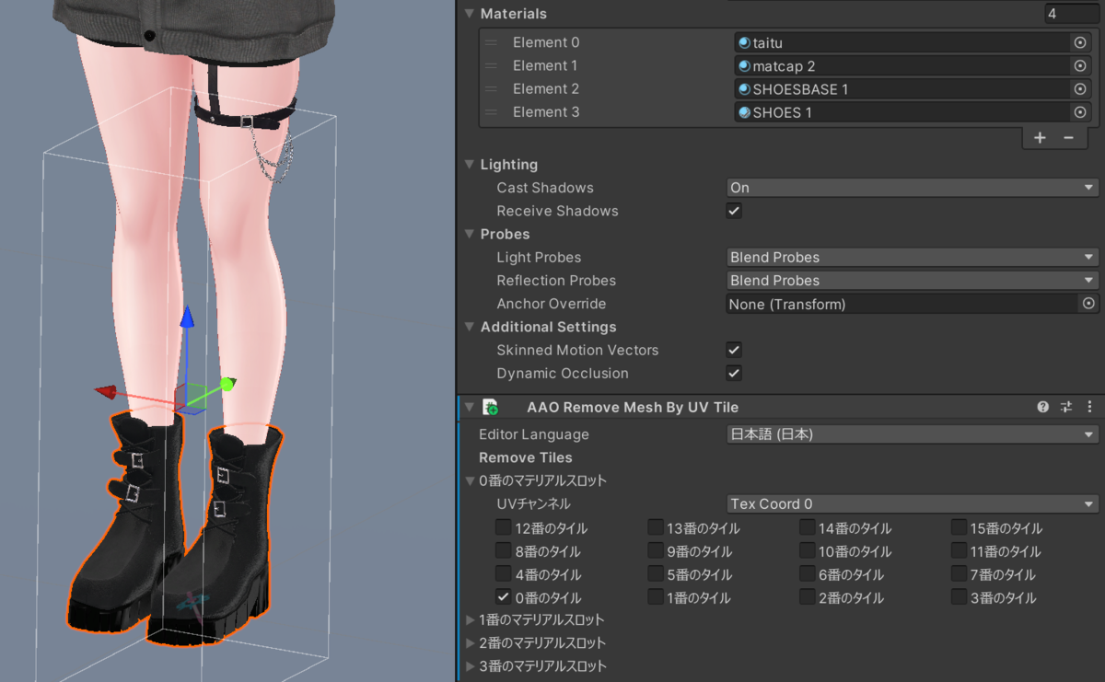Uncheck Skinned Motion Vectors
Viewport: 1105px width, 682px height.
(733, 350)
